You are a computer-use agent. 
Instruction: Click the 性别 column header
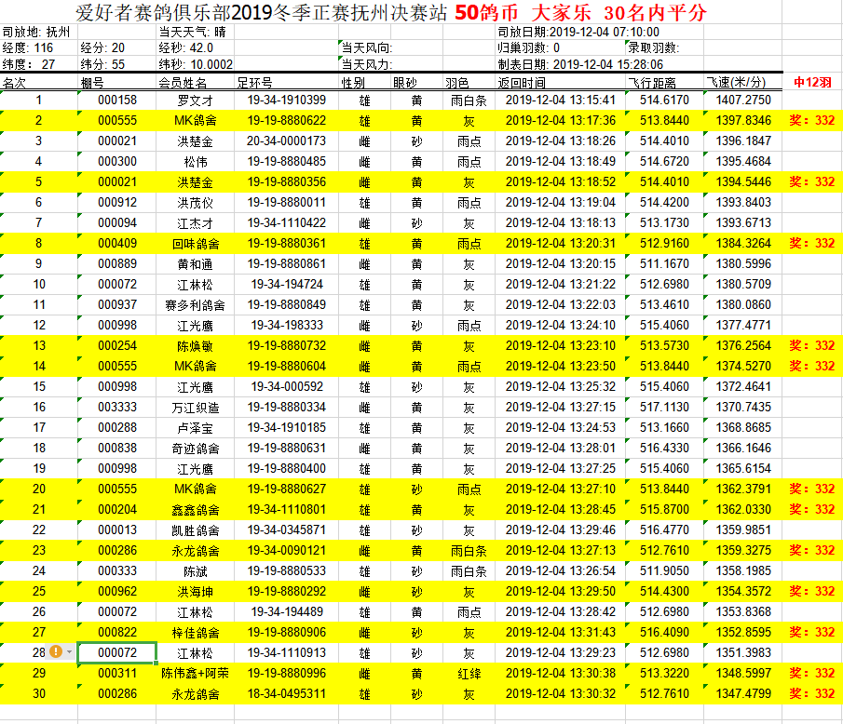tap(353, 83)
